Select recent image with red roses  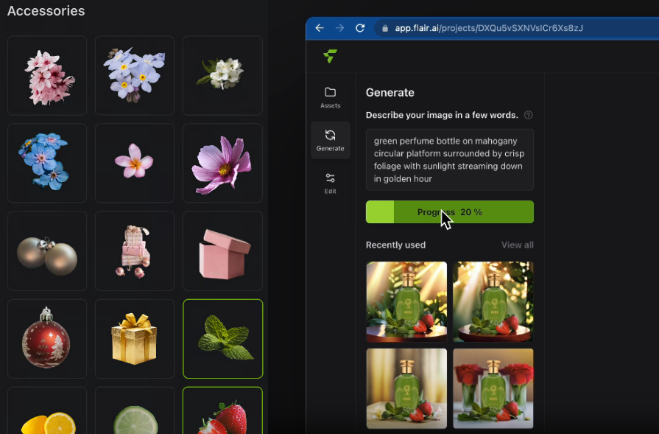pyautogui.click(x=493, y=388)
